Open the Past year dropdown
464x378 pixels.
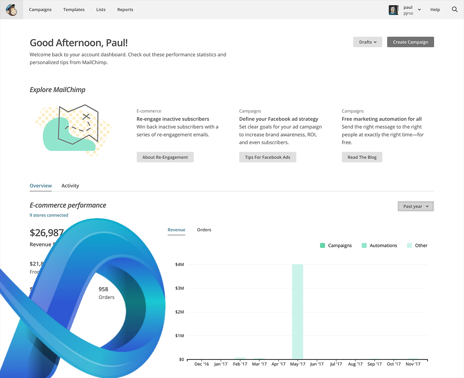pyautogui.click(x=416, y=206)
